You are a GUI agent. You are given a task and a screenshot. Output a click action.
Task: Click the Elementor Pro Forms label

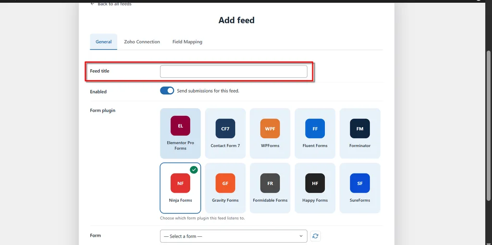tap(181, 146)
